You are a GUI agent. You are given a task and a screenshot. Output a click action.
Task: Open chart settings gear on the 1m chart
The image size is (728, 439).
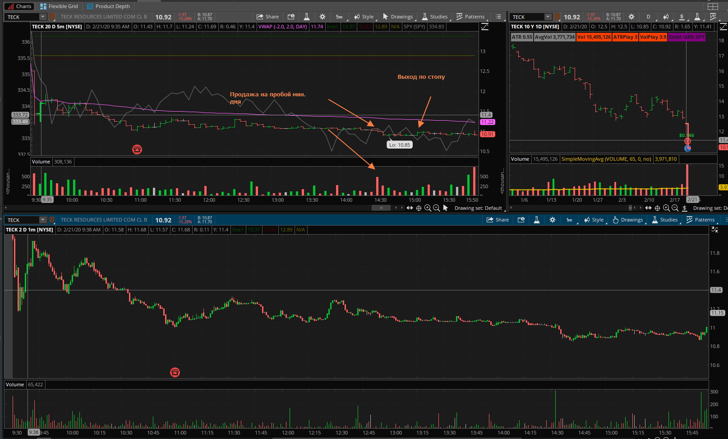pos(553,220)
